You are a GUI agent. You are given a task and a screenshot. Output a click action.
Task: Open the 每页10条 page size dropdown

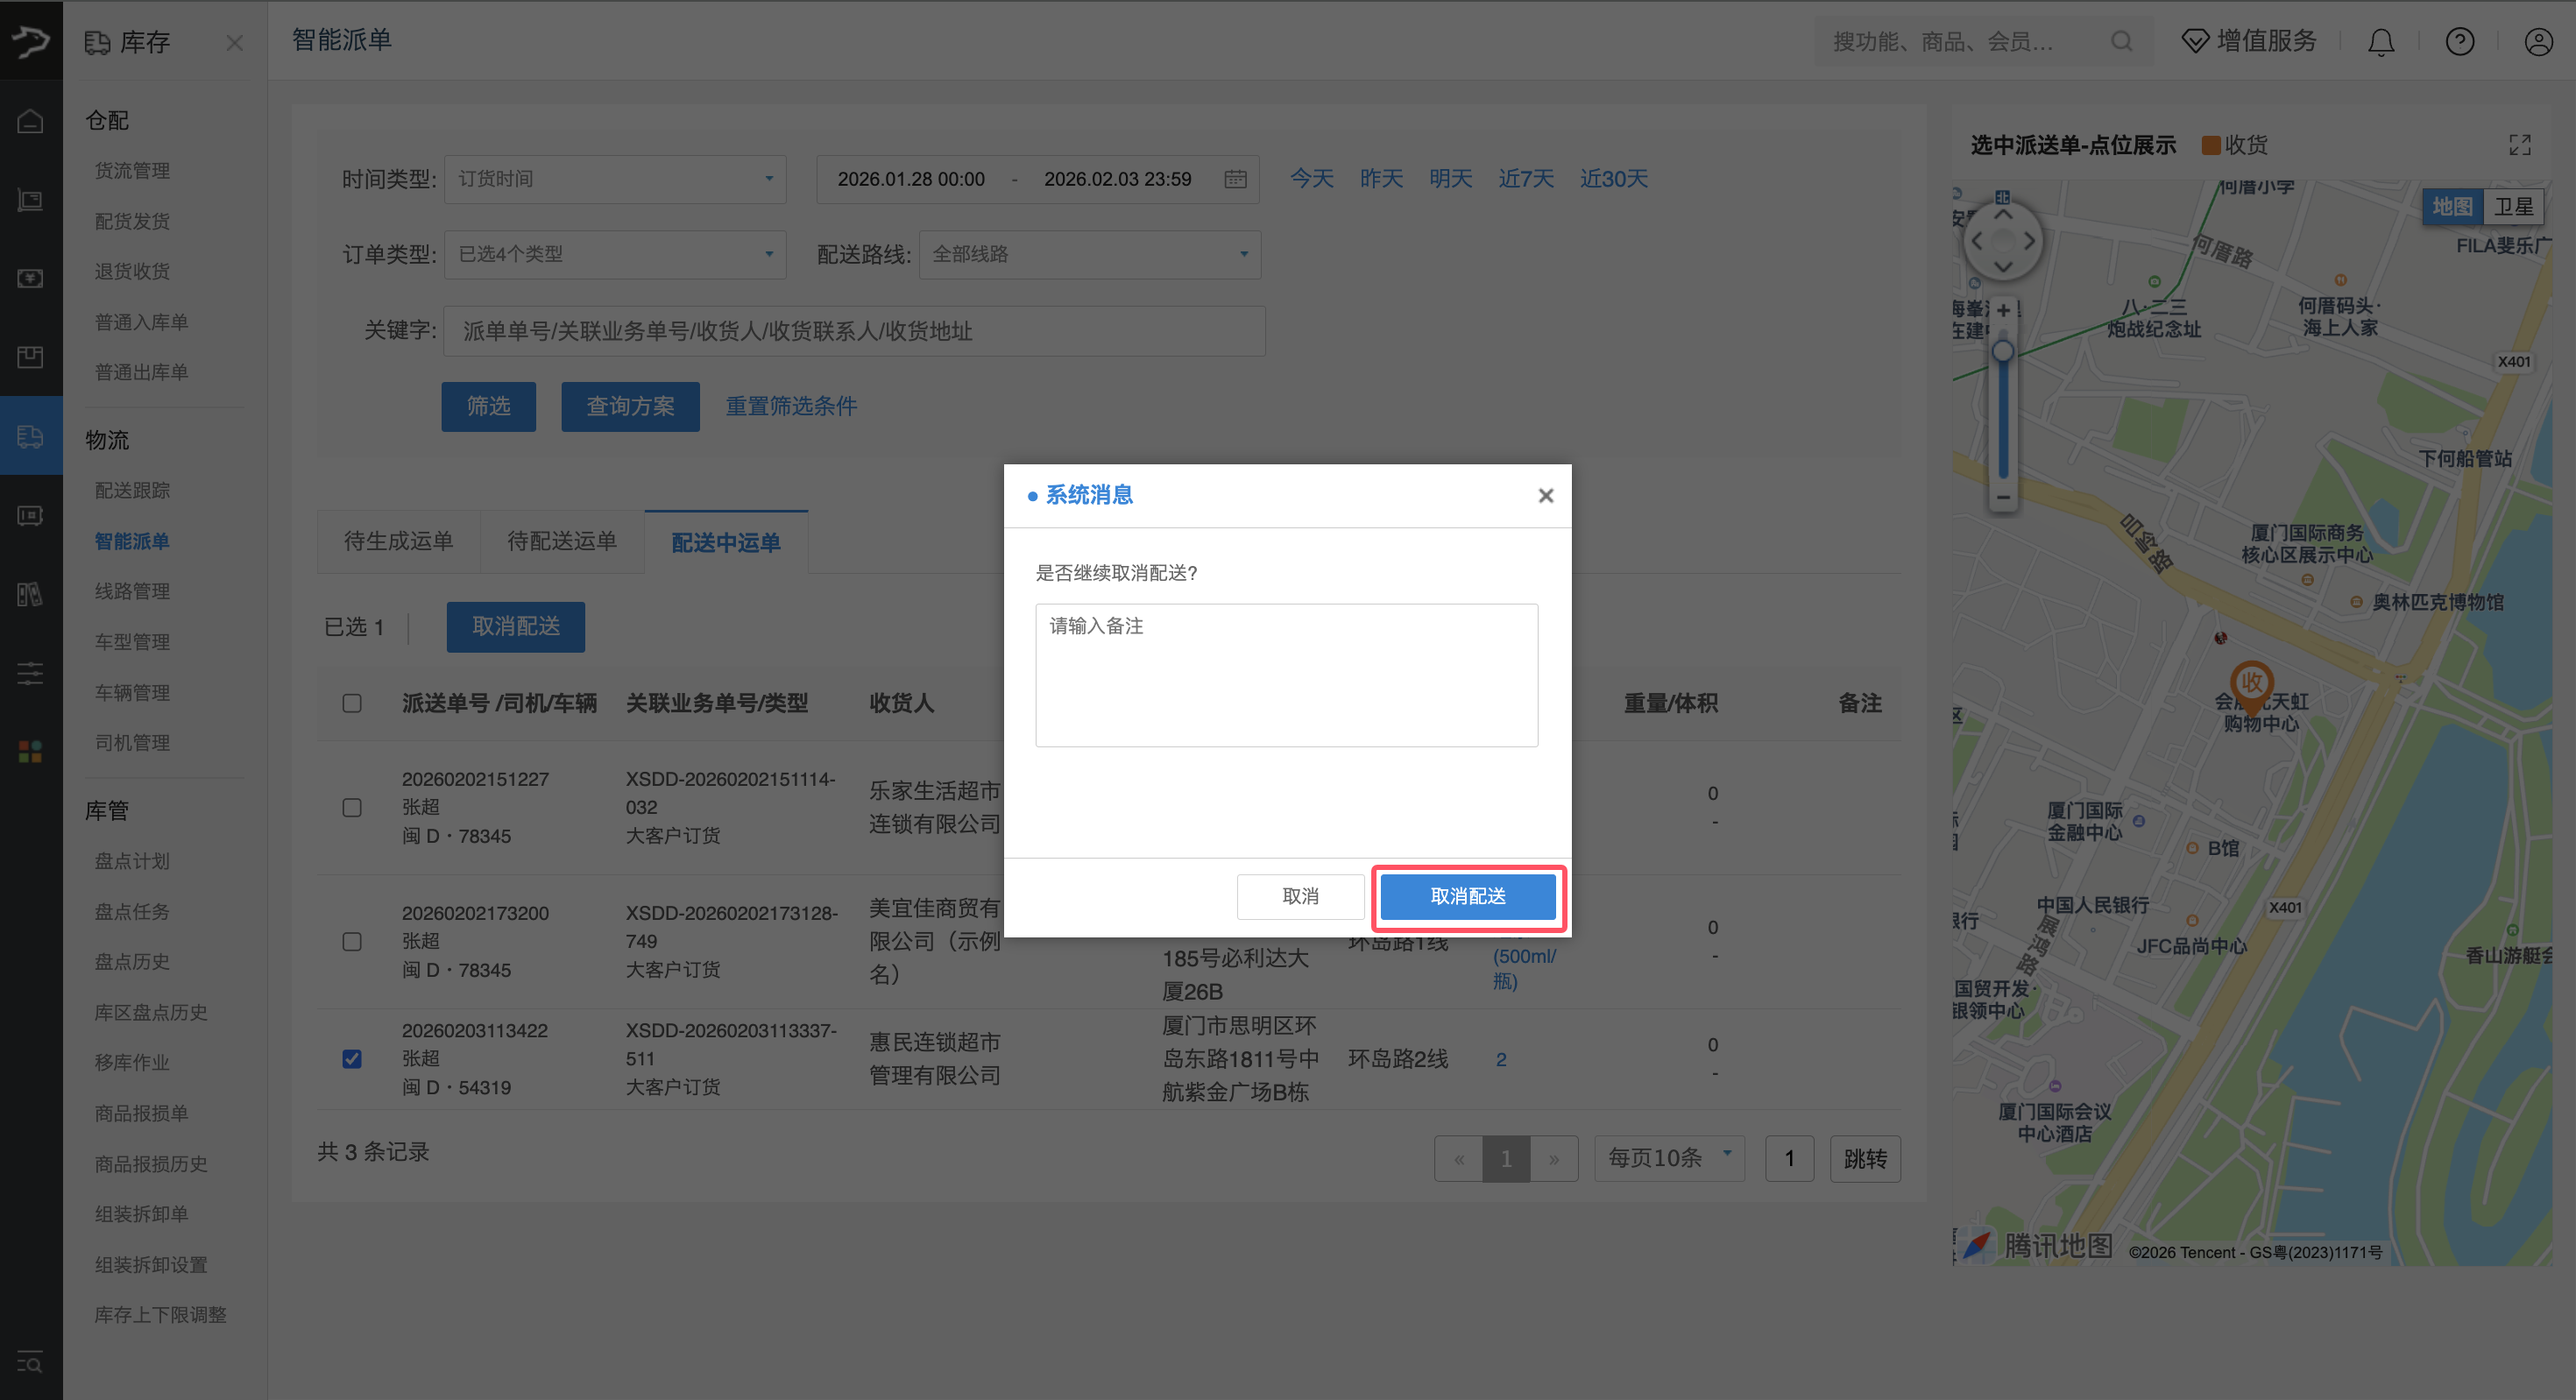coord(1668,1157)
